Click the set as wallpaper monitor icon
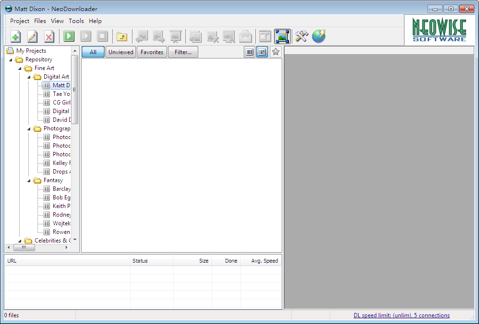 229,36
